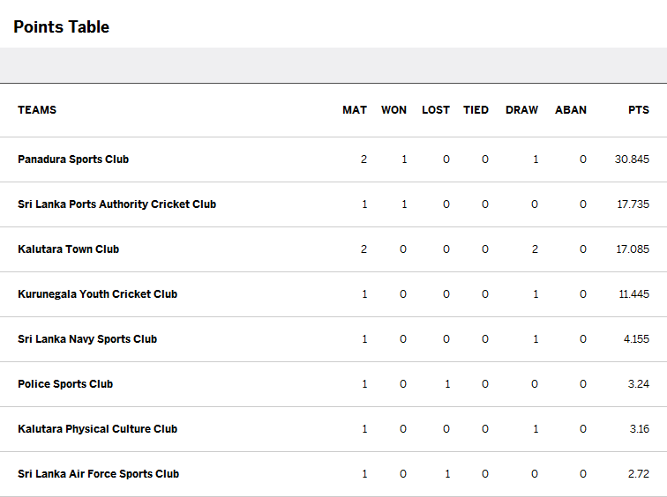Select Police Sports Club points 3.24

639,384
